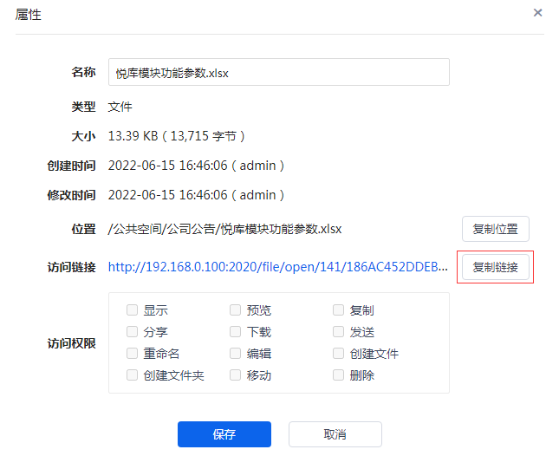Check the 重命名 permission checkbox
The height and width of the screenshot is (469, 559).
(132, 354)
